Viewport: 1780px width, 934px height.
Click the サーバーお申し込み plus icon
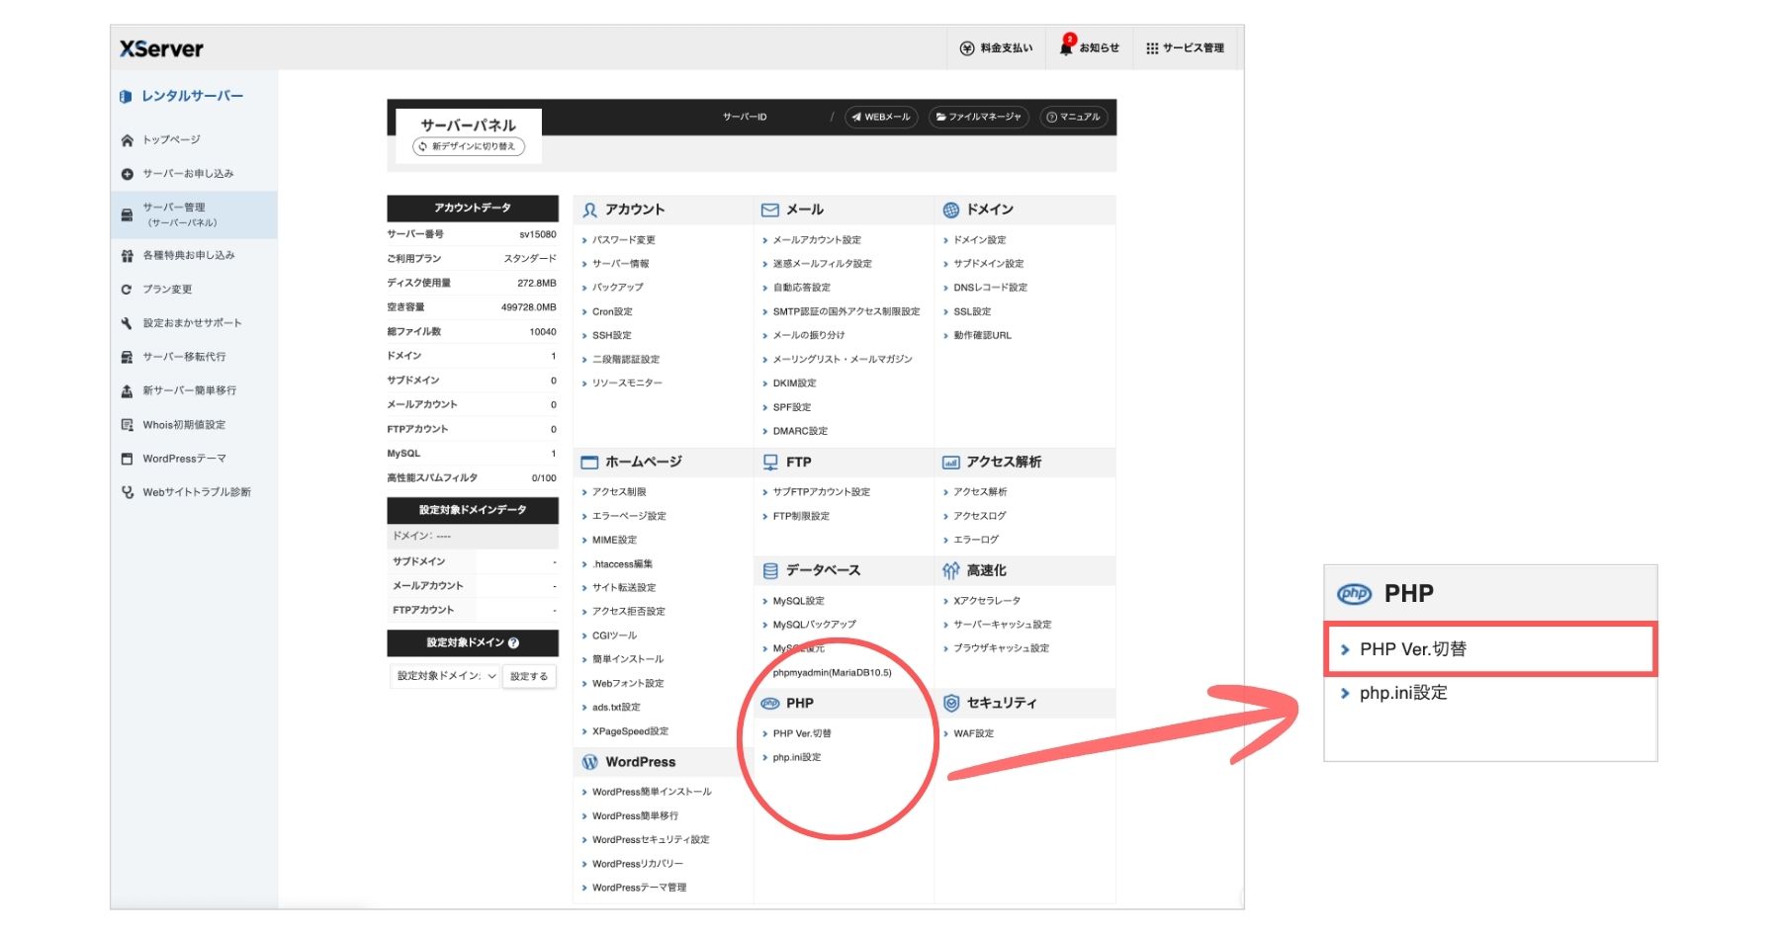[127, 174]
